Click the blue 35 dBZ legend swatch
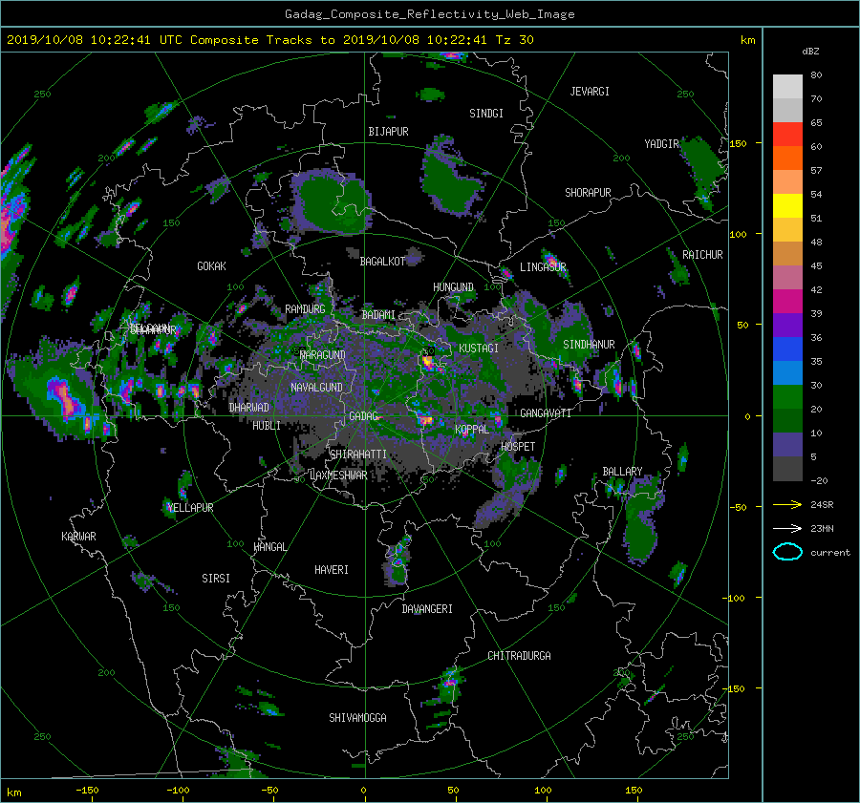This screenshot has height=803, width=860. pyautogui.click(x=787, y=349)
